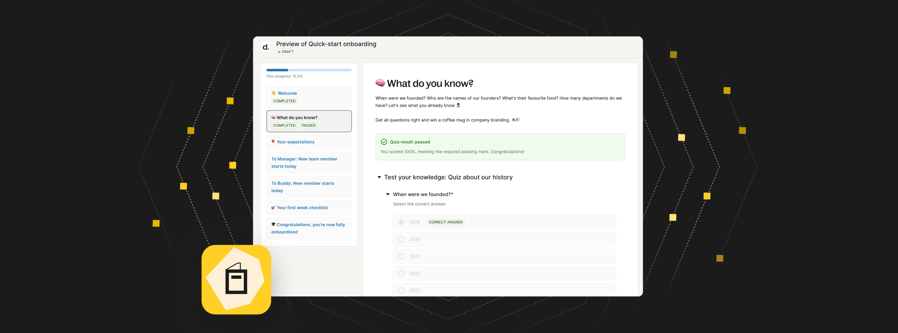898x333 pixels.
Task: Open 'What do you know?' sidebar step
Action: 297,117
